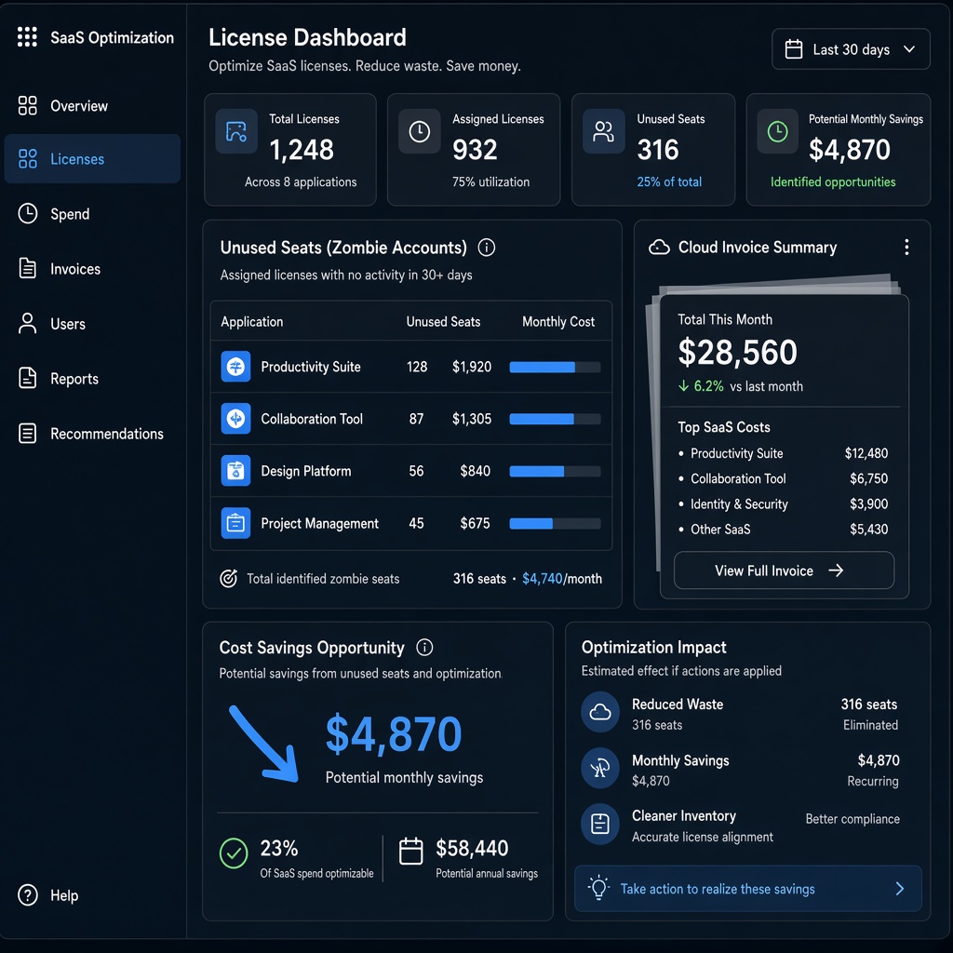The width and height of the screenshot is (953, 953).
Task: Sort by the Application column header
Action: [251, 321]
